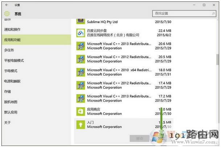Click the Sublime HQ Pty Ltd app icon
221x147 pixels.
click(81, 21)
